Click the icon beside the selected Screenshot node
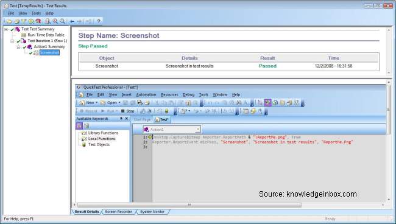Image resolution: width=396 pixels, height=224 pixels. (36, 53)
